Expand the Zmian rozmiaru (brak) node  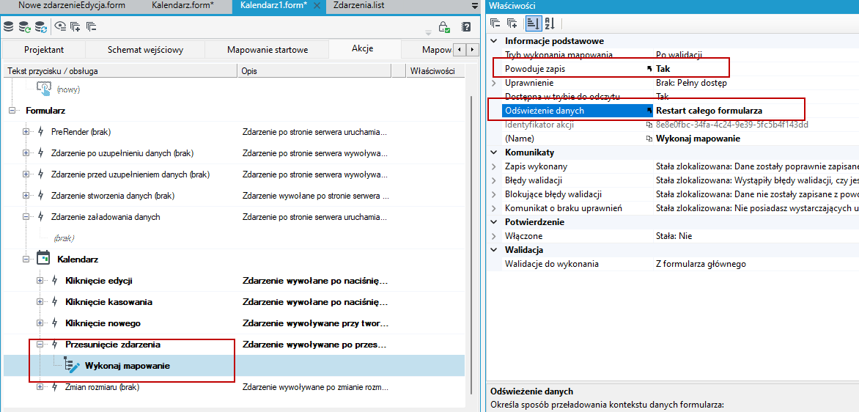[x=40, y=387]
